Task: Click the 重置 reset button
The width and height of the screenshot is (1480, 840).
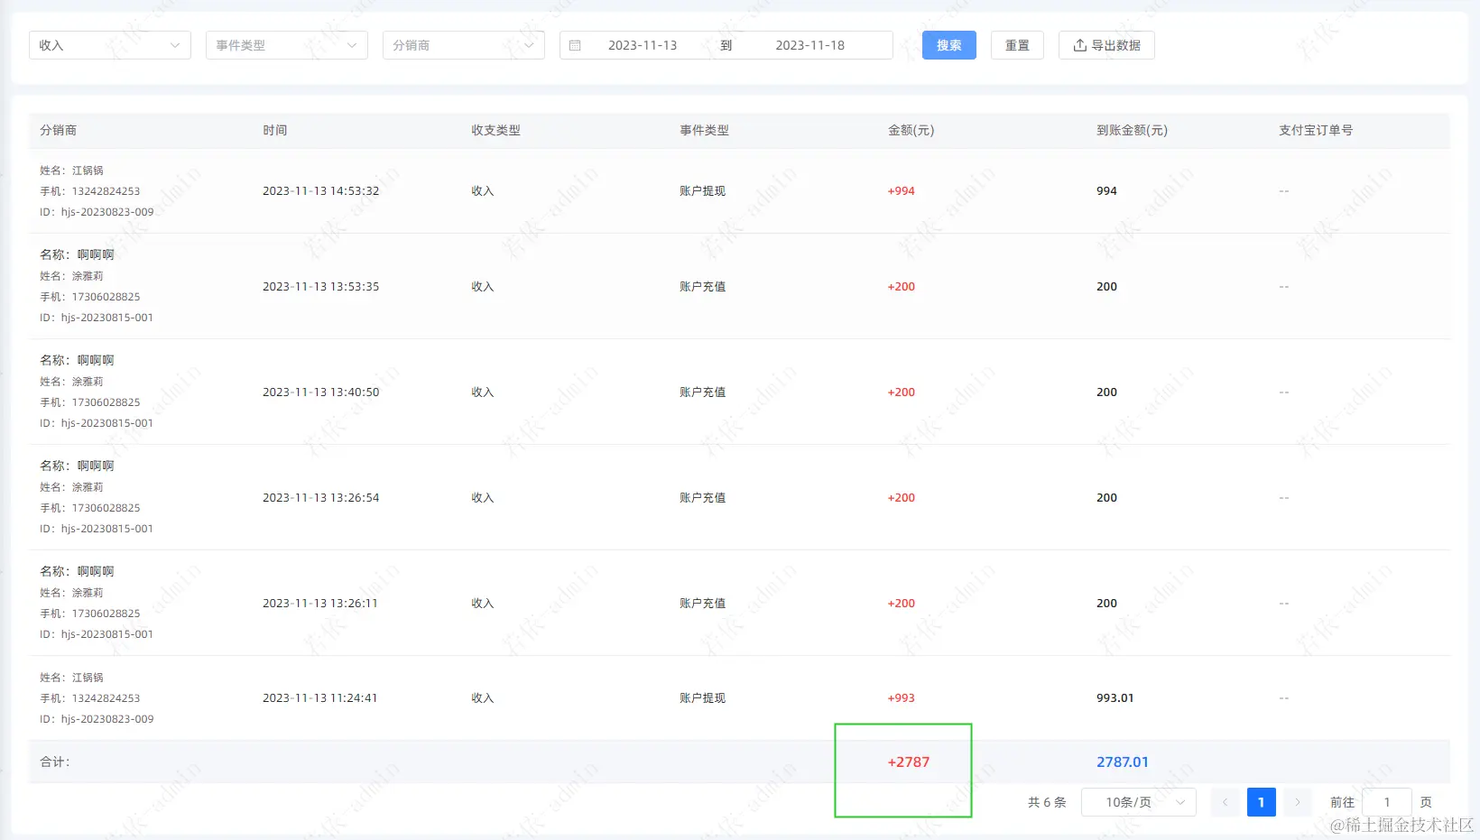Action: pos(1017,45)
